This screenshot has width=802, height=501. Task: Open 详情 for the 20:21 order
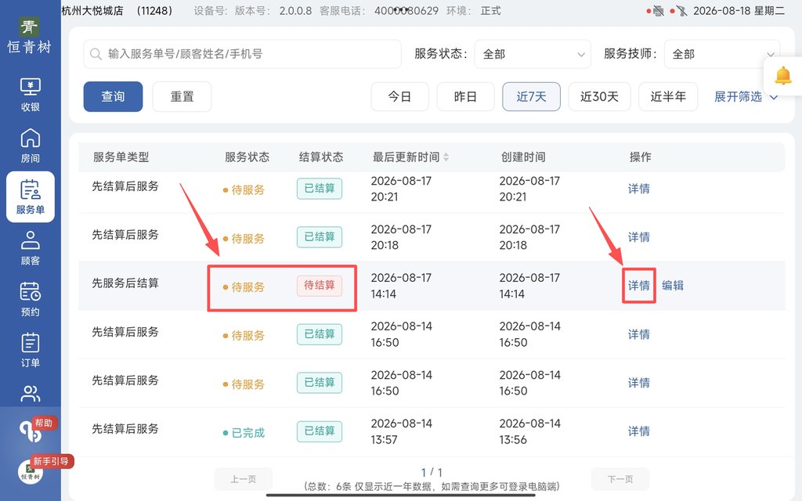pyautogui.click(x=639, y=189)
